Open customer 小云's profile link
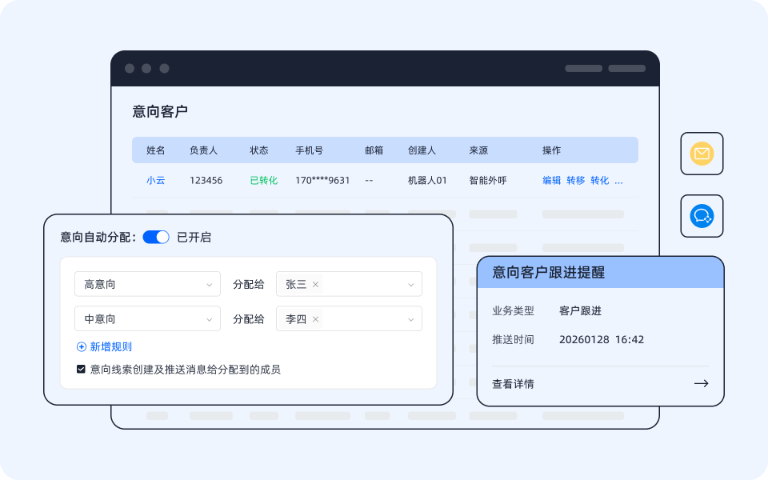This screenshot has height=480, width=768. pos(155,180)
